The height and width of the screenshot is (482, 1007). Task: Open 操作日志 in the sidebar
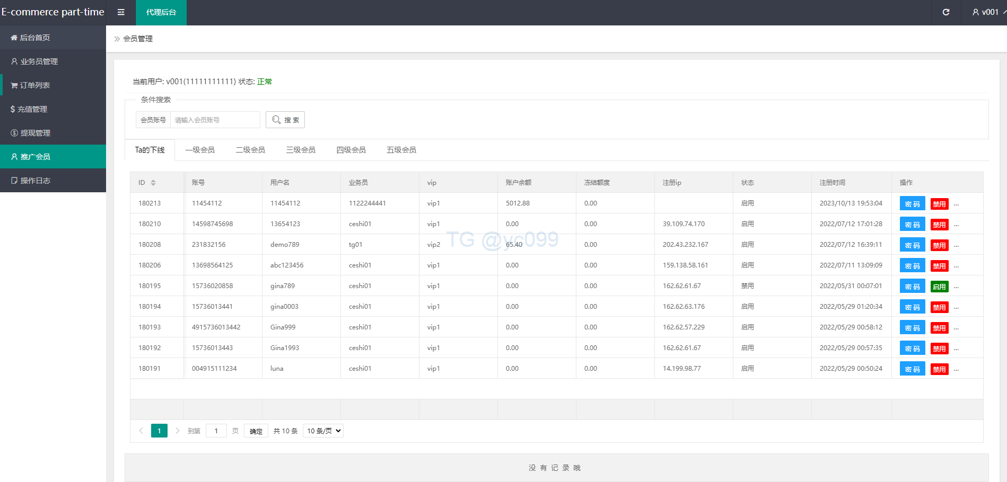[35, 181]
